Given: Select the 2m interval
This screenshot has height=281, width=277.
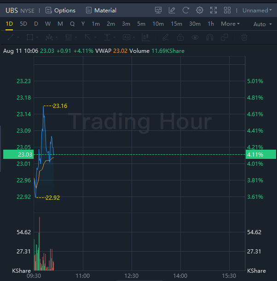Looking at the screenshot, I should point(111,24).
